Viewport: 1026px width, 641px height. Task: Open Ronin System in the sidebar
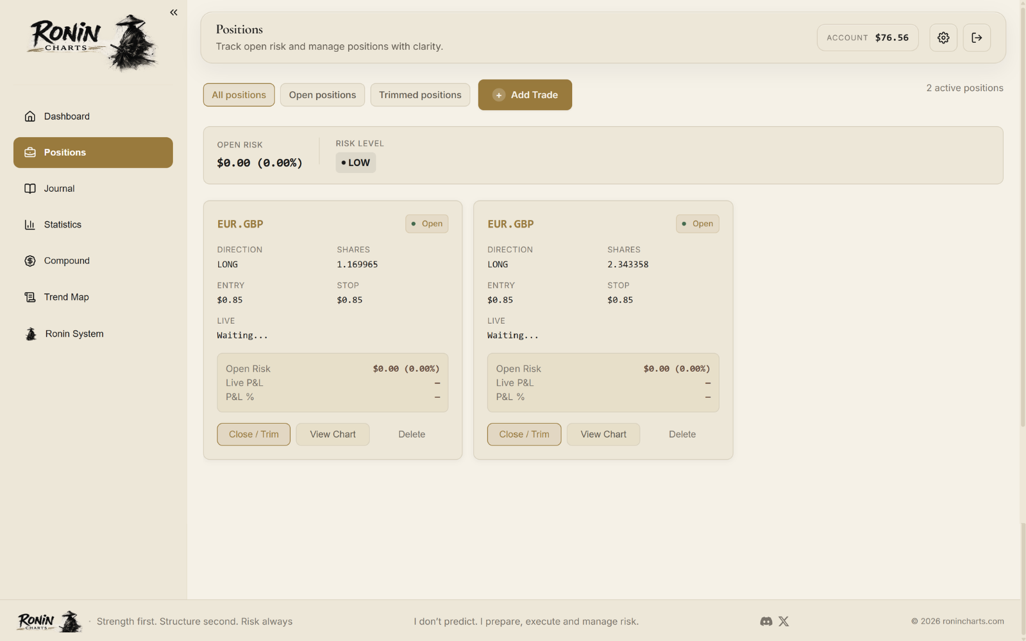pyautogui.click(x=93, y=333)
